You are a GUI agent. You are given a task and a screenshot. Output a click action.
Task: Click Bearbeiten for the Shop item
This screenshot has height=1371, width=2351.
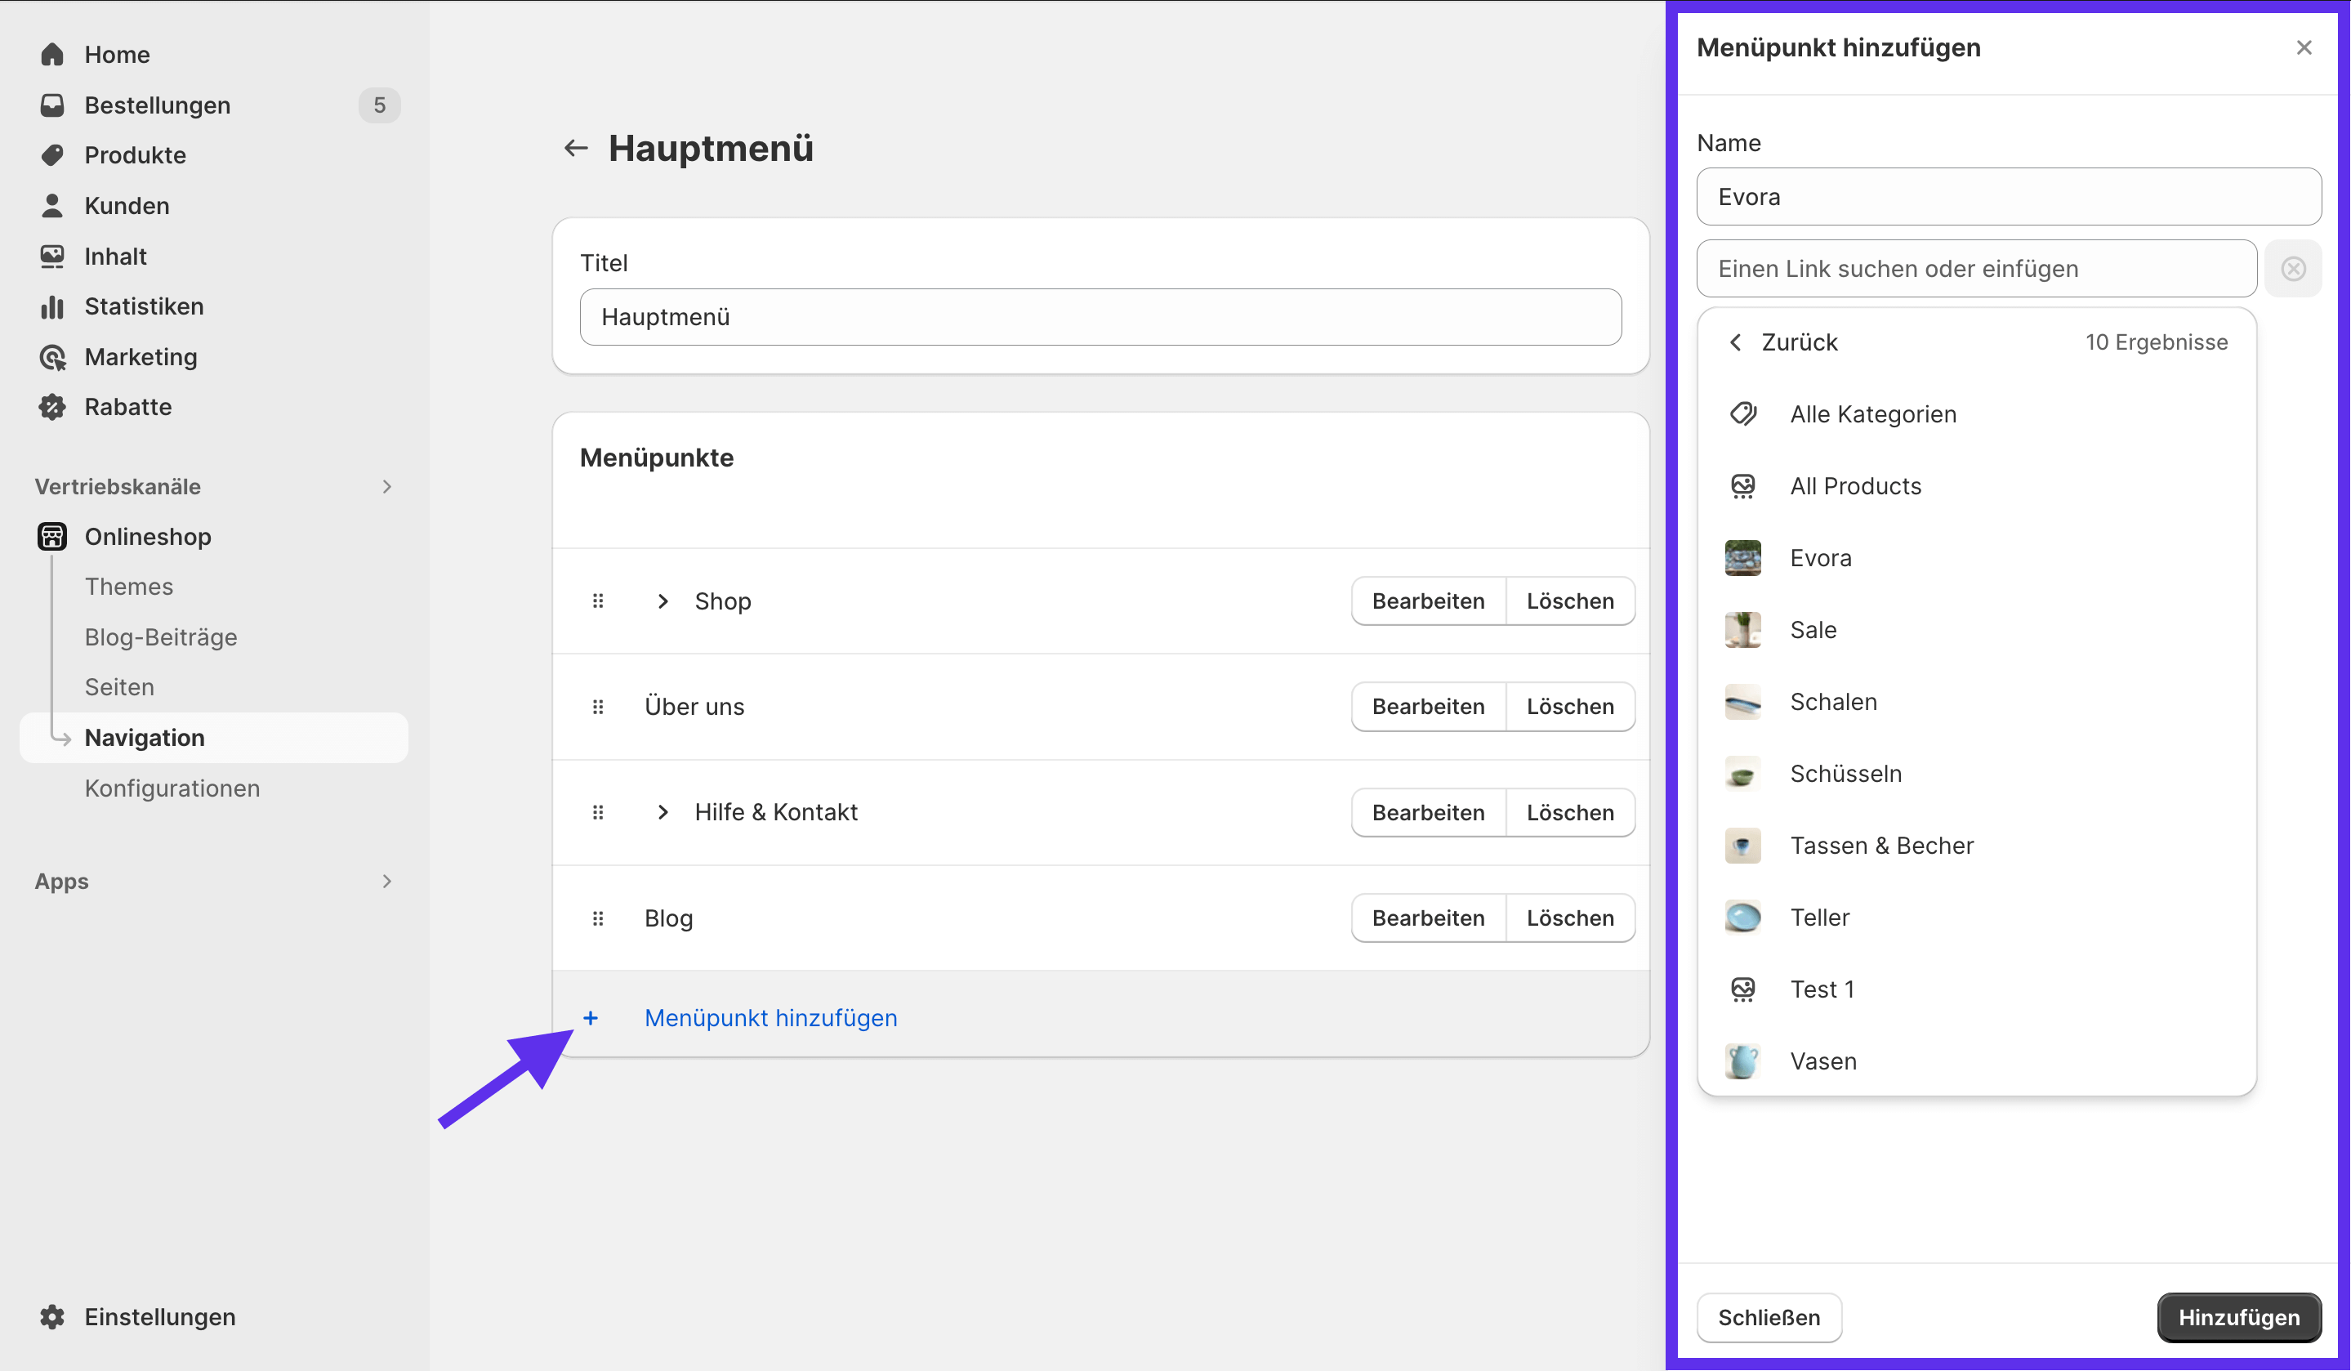coord(1428,601)
